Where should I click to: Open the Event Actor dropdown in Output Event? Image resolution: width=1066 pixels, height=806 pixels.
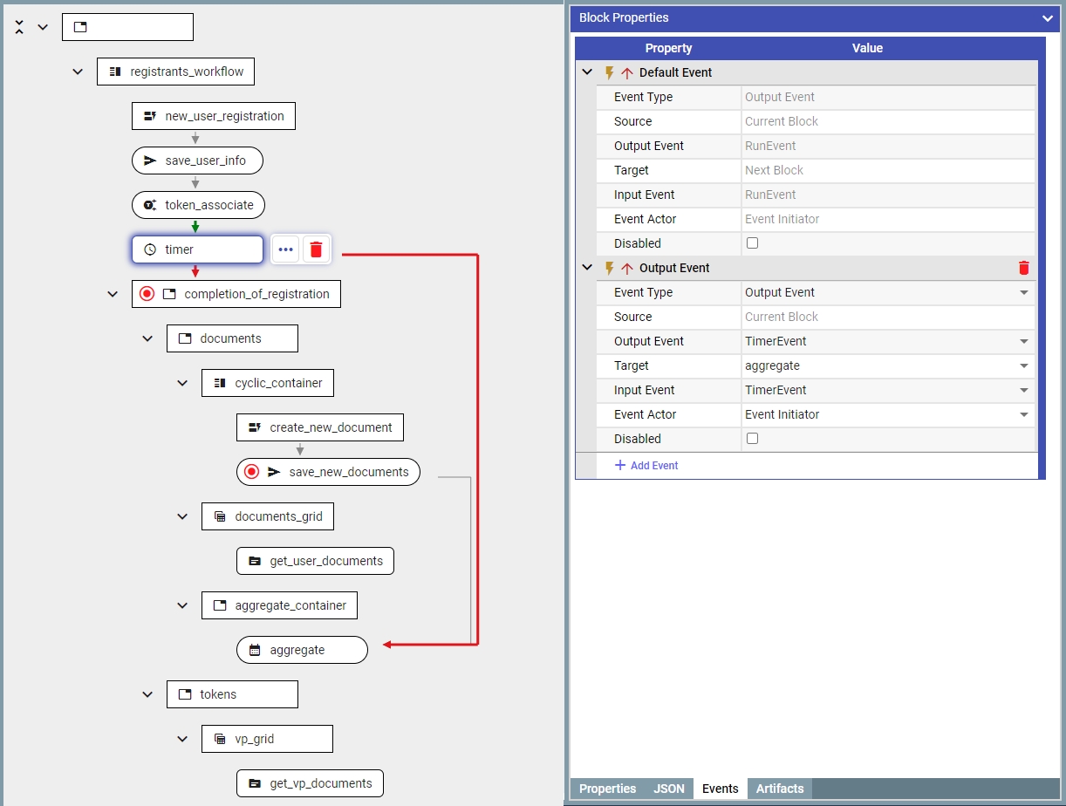pyautogui.click(x=886, y=415)
